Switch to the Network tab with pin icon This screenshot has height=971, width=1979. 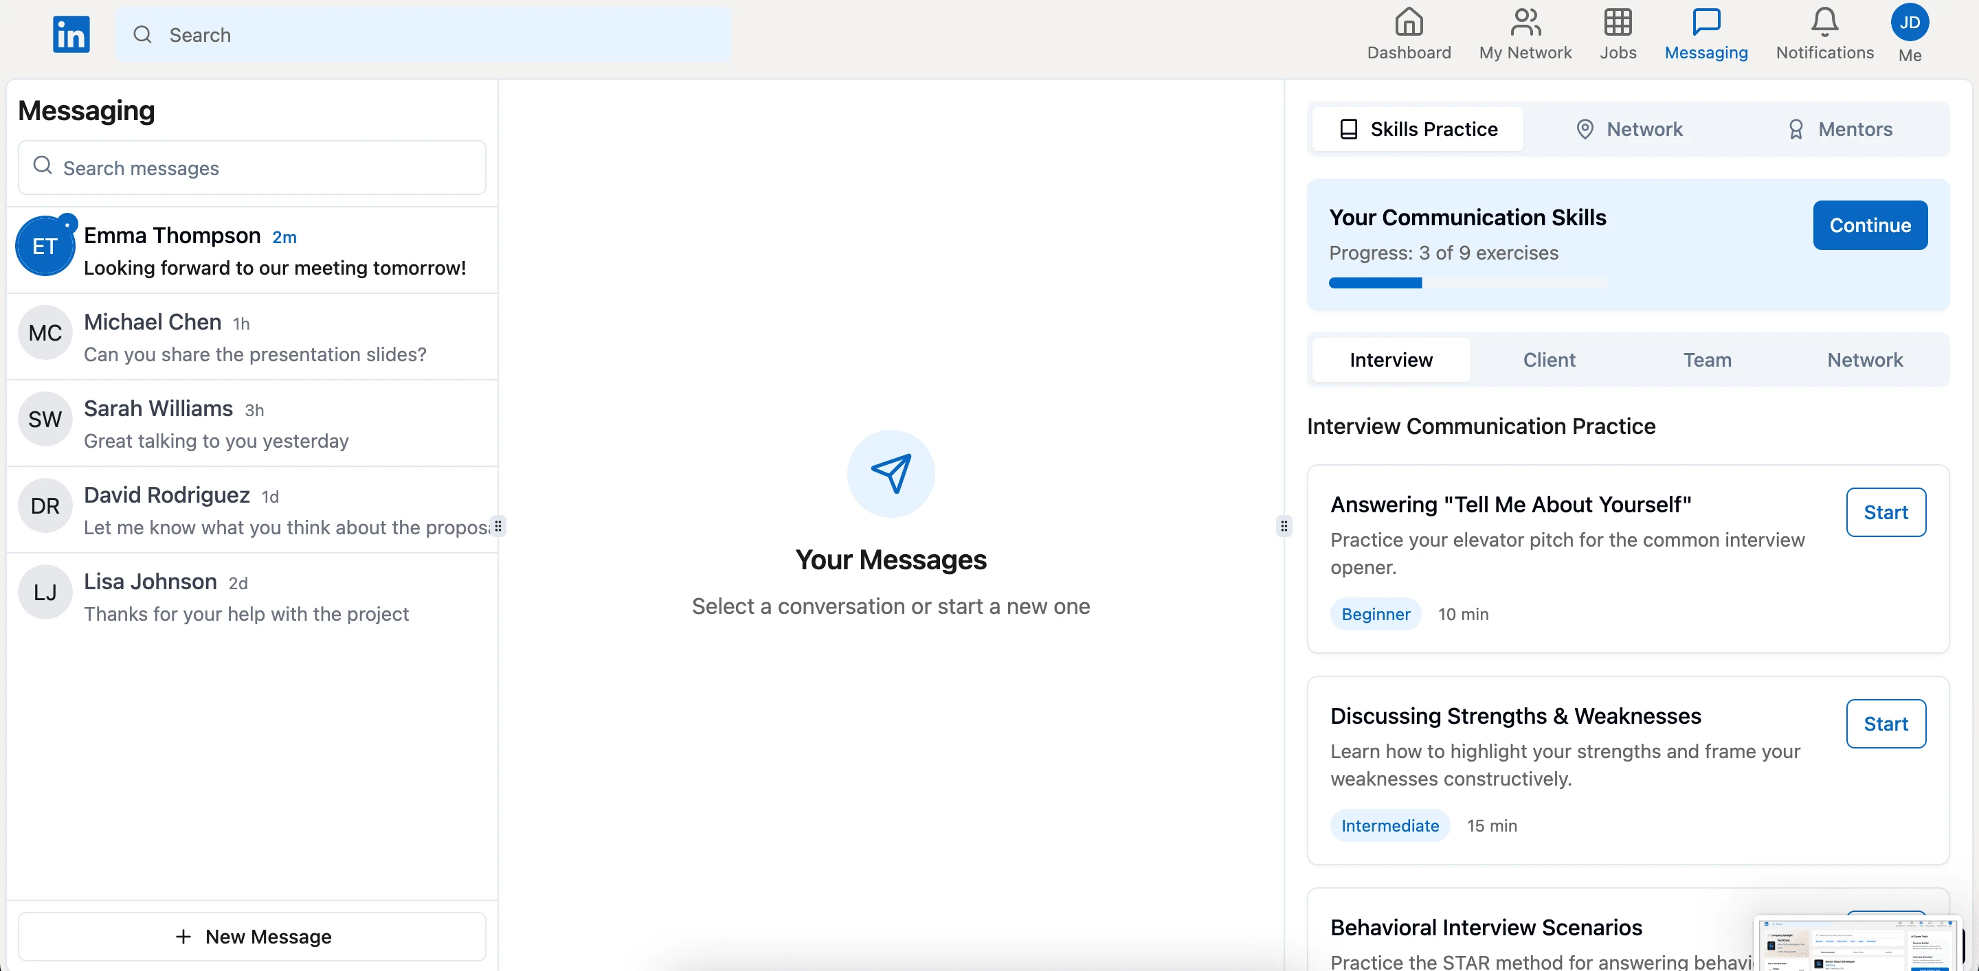coord(1628,129)
